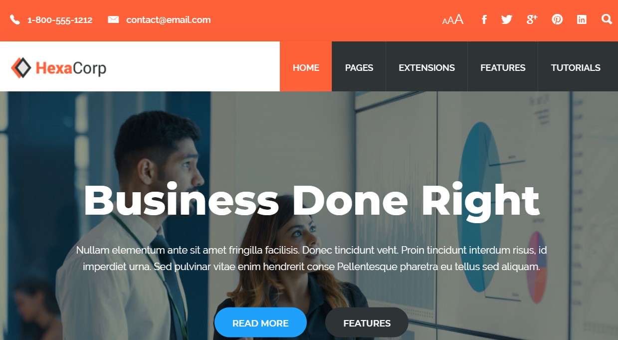Click the phone handset icon

coord(15,20)
